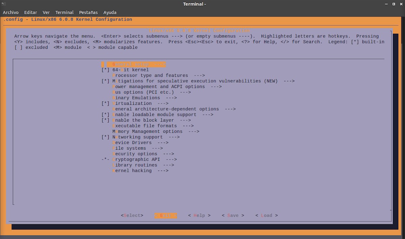The height and width of the screenshot is (239, 405).
Task: Select Enable loadable module support text
Action: tap(155, 115)
